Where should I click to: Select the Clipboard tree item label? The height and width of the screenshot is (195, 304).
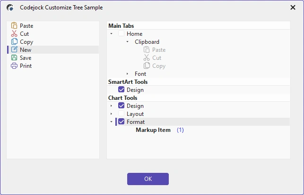(x=147, y=42)
